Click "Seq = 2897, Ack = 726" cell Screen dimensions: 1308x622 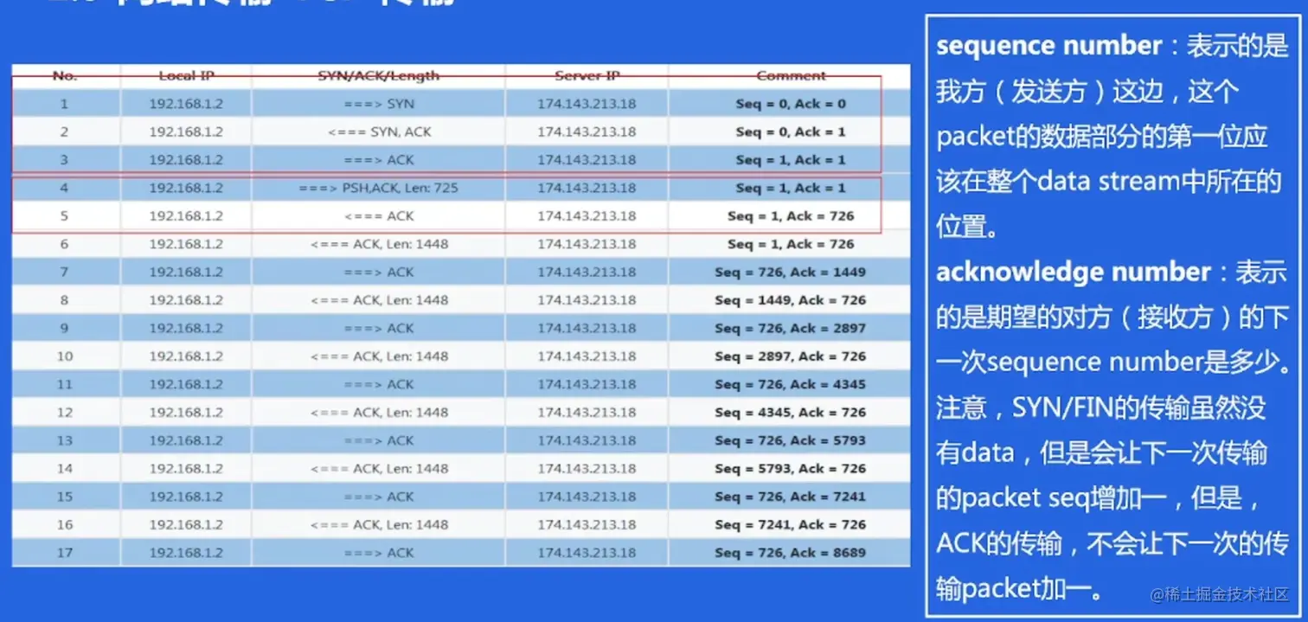(791, 356)
